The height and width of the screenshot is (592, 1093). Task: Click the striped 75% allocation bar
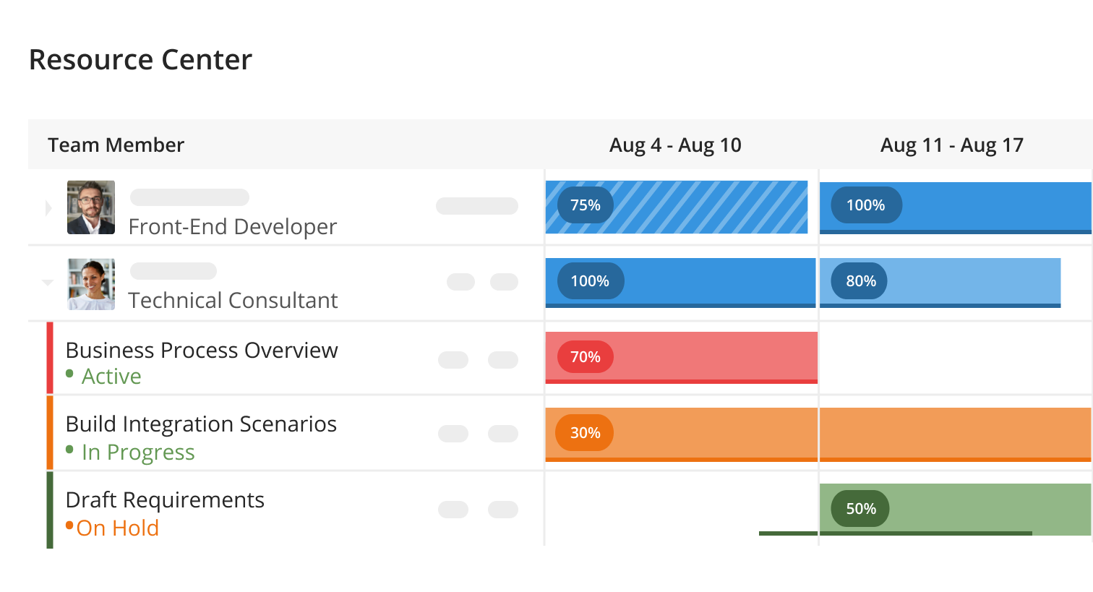coord(677,207)
